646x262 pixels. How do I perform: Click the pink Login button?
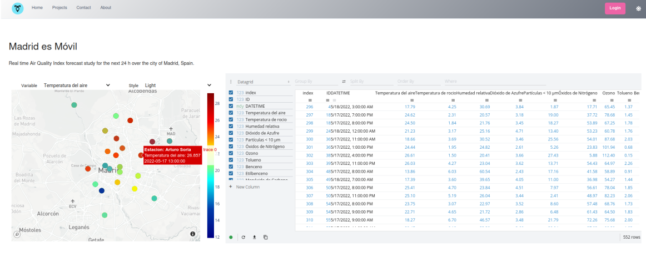[x=615, y=8]
